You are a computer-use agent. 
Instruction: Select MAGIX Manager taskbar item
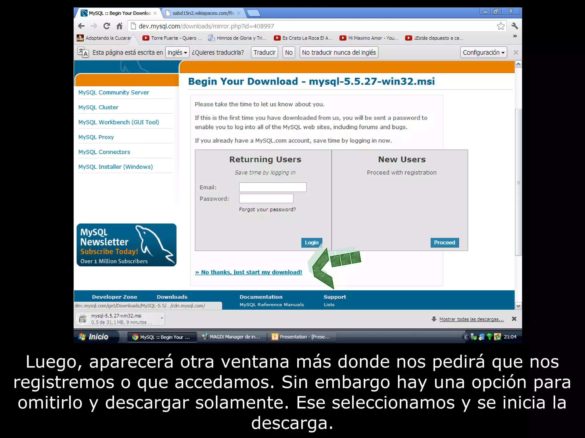[232, 337]
